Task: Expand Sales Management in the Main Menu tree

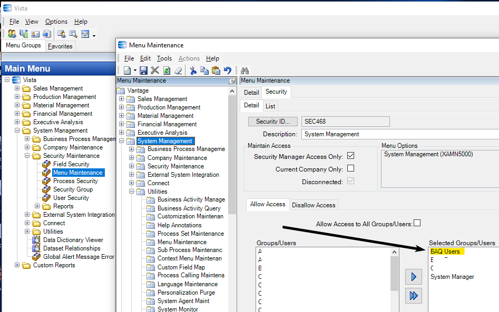Action: coord(17,88)
